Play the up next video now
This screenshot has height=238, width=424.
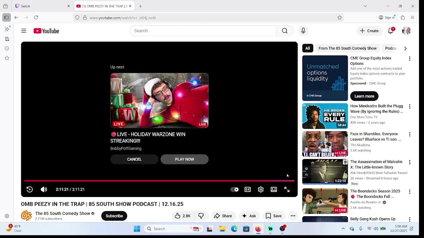(x=185, y=159)
